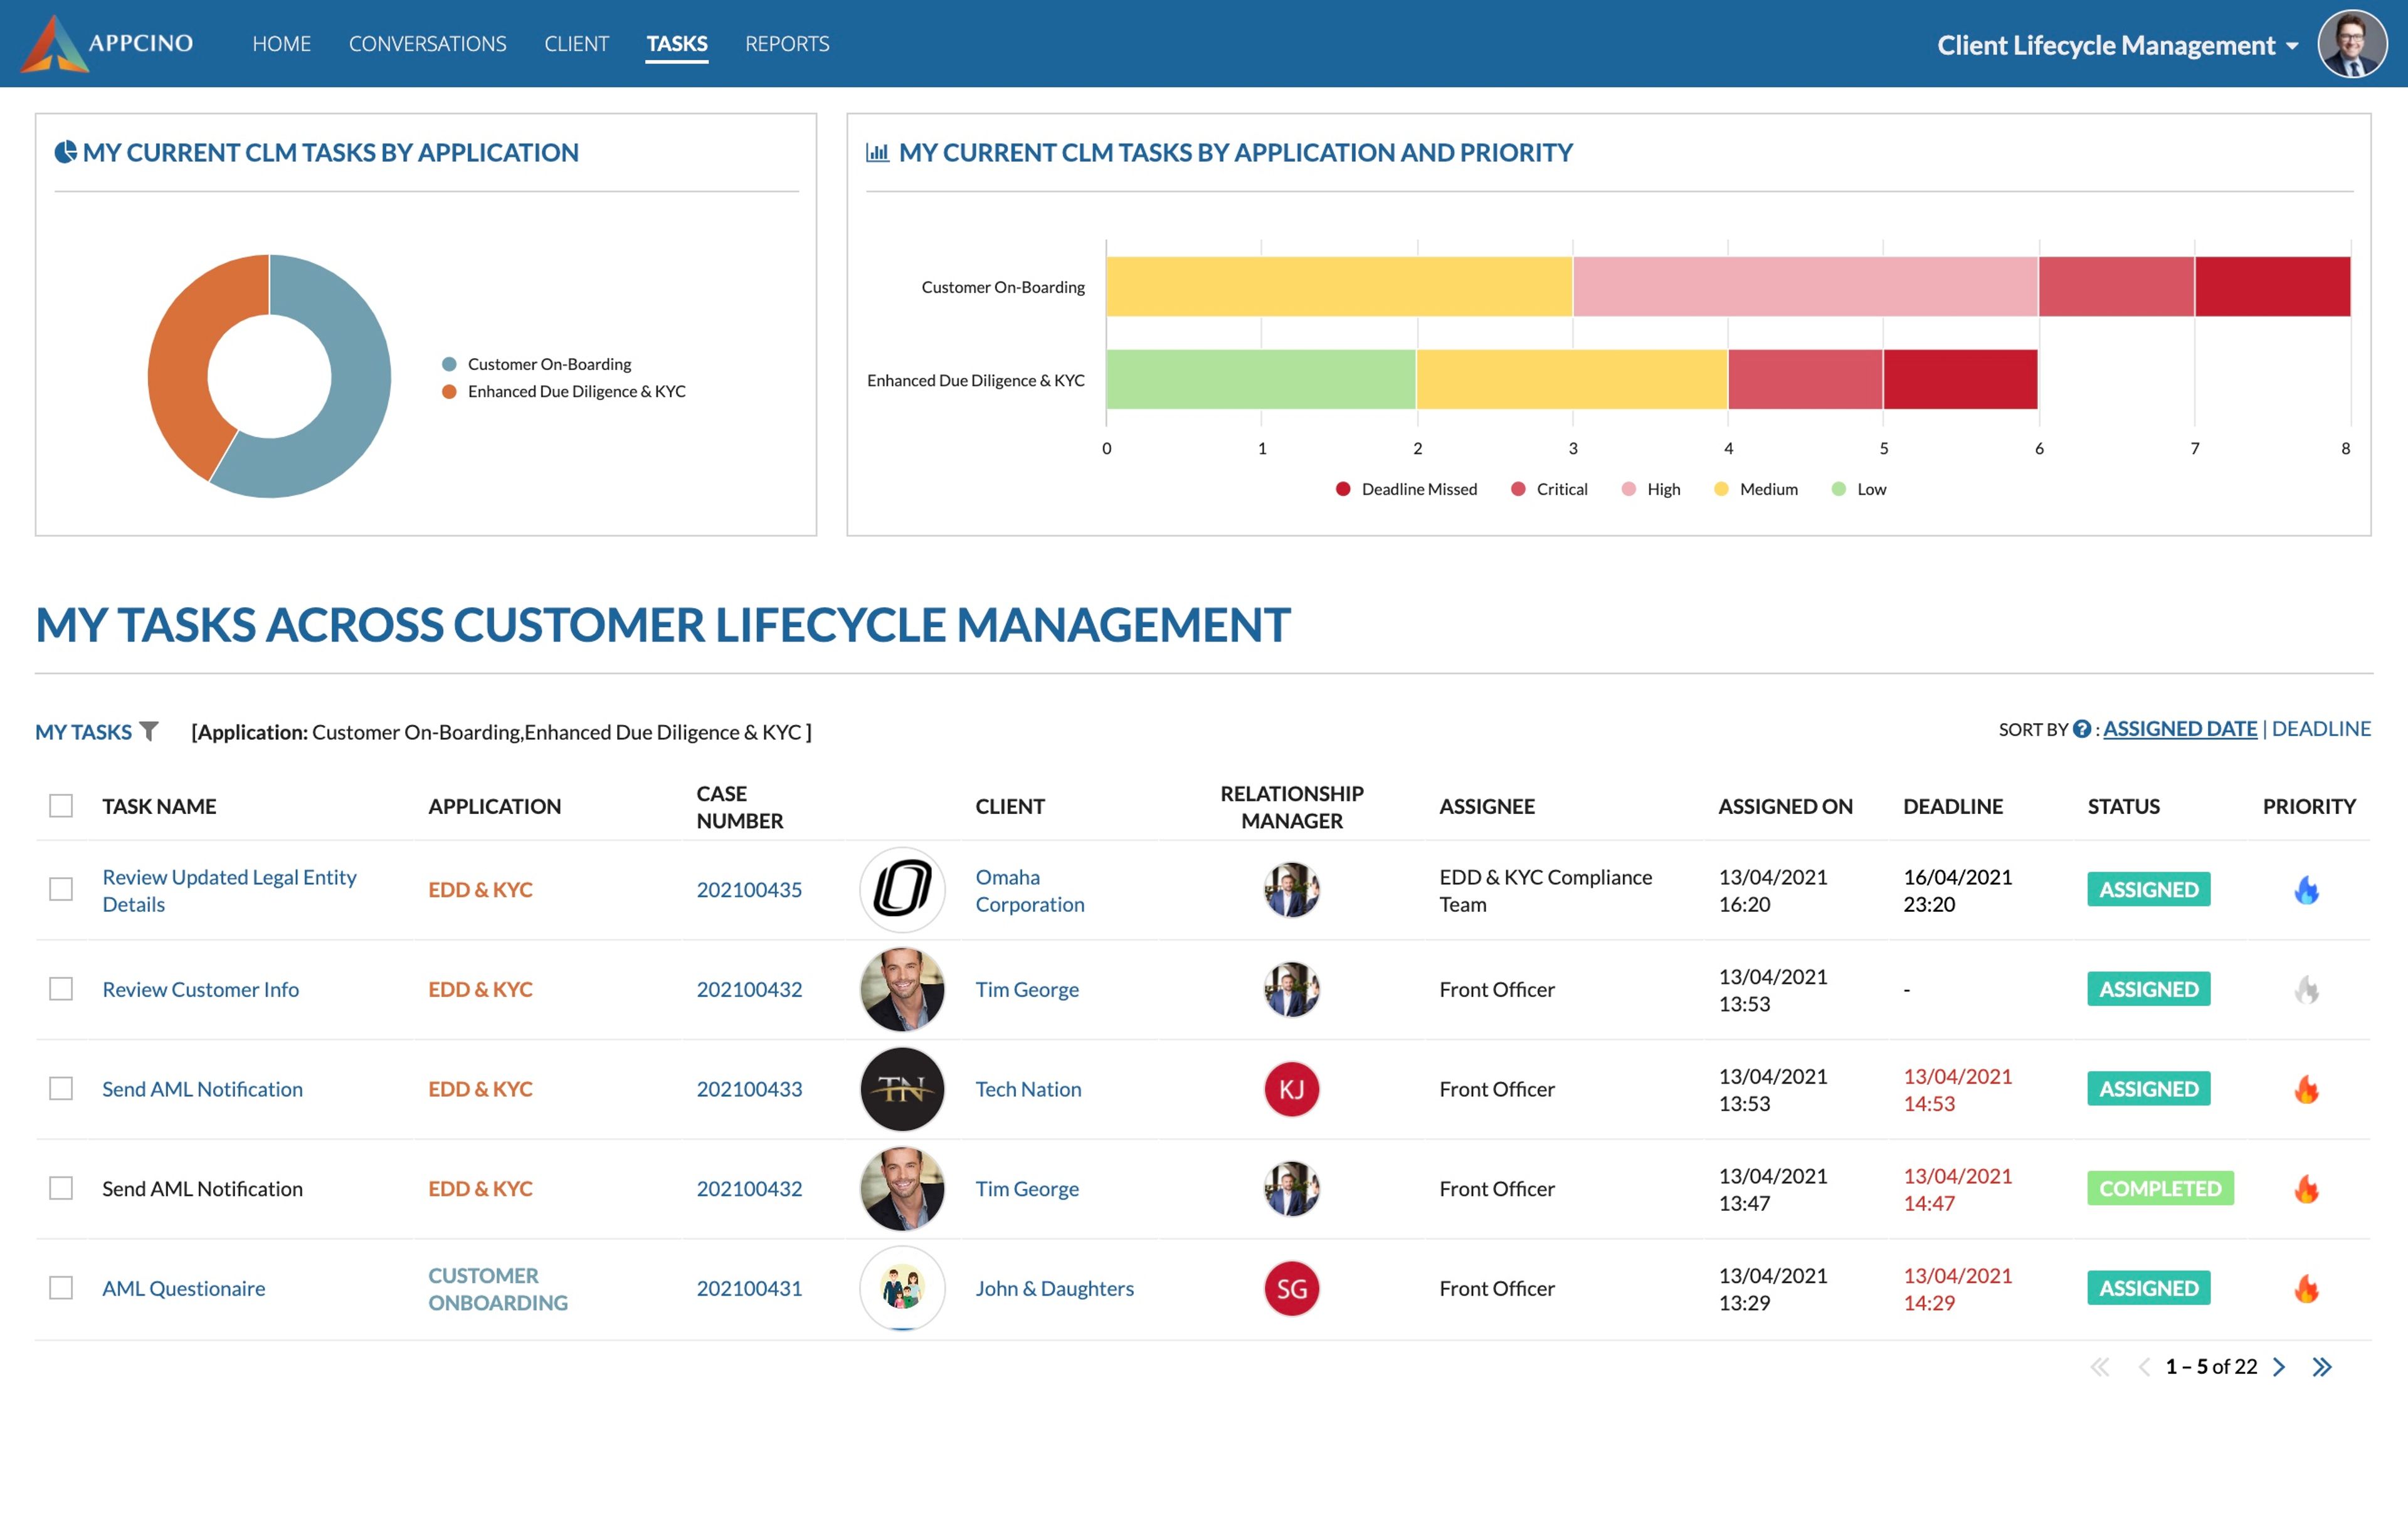Click the My Tasks filter funnel icon
The height and width of the screenshot is (1522, 2408).
click(149, 731)
